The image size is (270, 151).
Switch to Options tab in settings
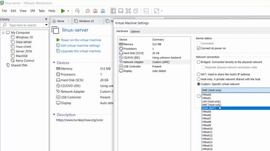point(135,31)
